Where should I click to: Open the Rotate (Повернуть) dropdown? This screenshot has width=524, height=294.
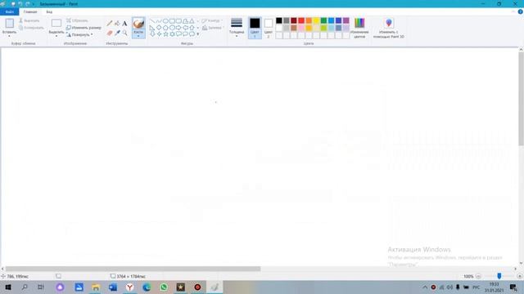pyautogui.click(x=79, y=34)
